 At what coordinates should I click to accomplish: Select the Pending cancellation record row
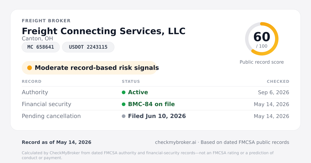(155, 116)
